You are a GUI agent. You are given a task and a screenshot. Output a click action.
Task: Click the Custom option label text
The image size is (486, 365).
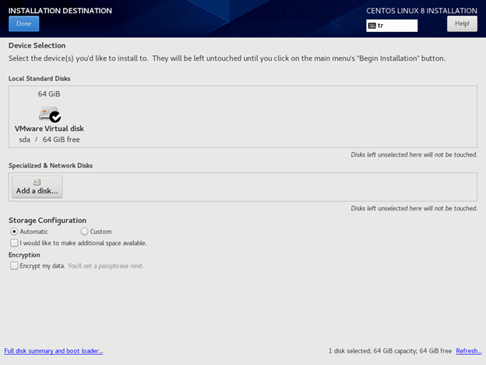tap(100, 232)
